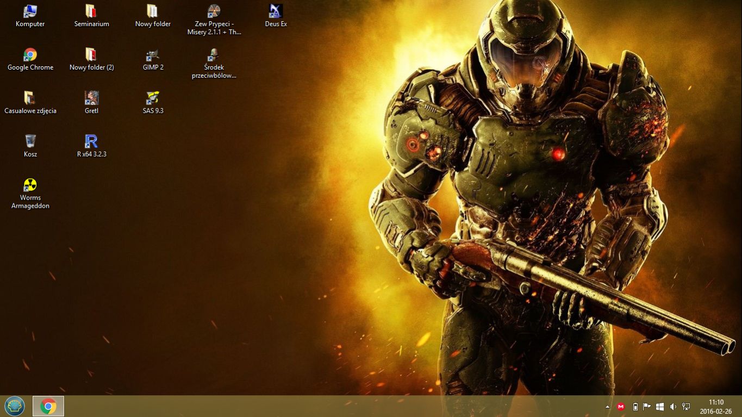Select the Gretl shortcut

click(91, 103)
